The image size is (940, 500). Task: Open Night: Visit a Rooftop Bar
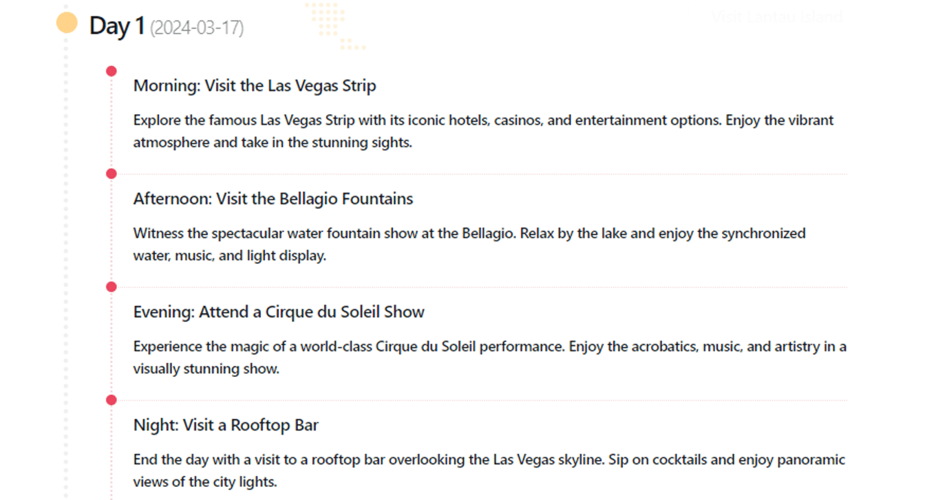click(x=226, y=425)
